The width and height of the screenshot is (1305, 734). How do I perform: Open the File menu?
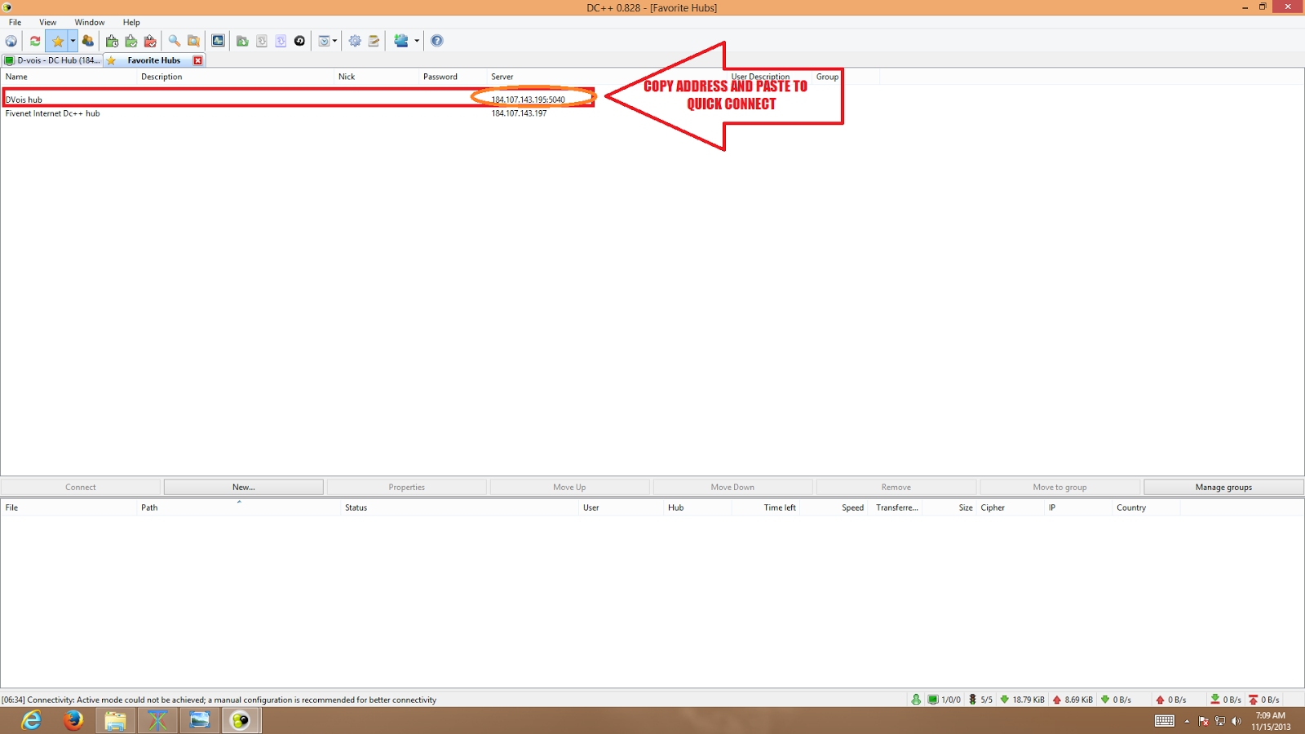[x=15, y=22]
